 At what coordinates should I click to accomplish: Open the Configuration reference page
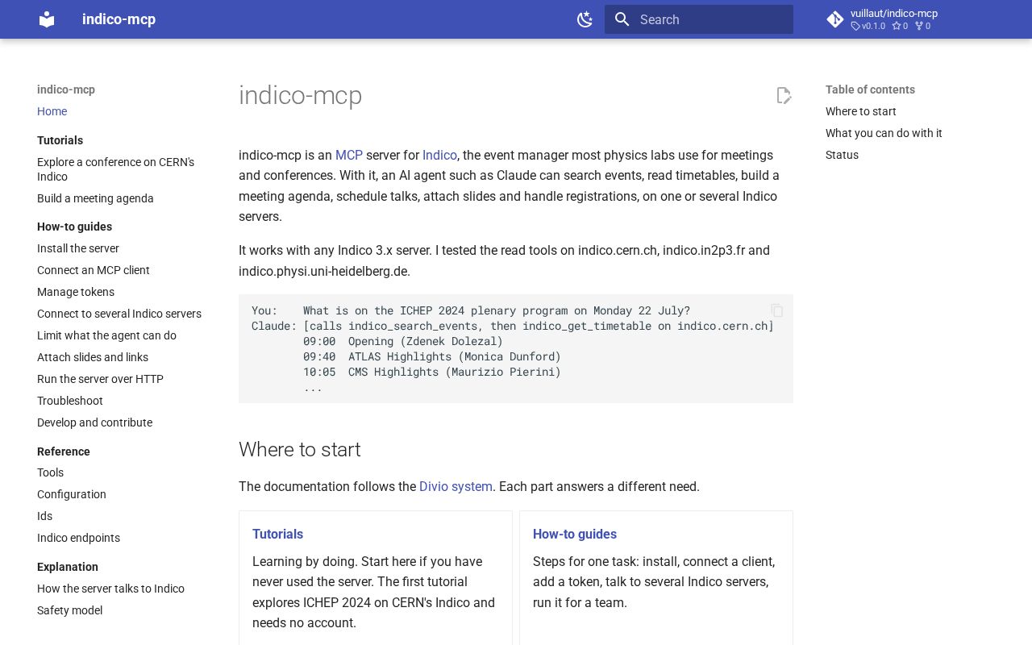(72, 494)
